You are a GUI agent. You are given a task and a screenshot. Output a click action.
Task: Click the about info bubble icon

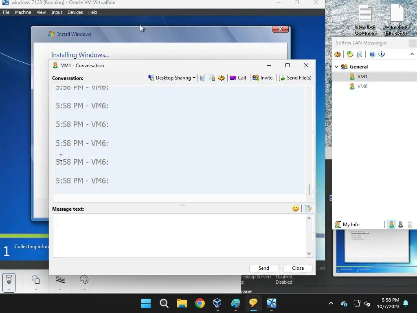[382, 54]
